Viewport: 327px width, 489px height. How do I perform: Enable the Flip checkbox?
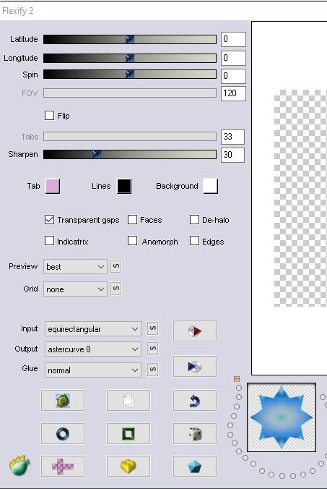tap(50, 116)
